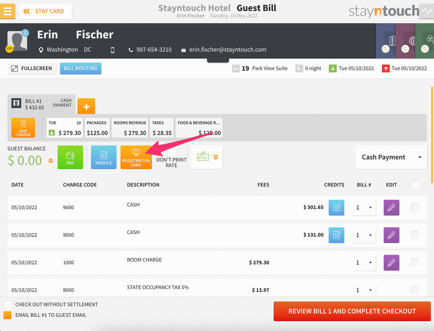Image resolution: width=434 pixels, height=331 pixels.
Task: Open the activity graph icon at top right
Action: coord(426,11)
